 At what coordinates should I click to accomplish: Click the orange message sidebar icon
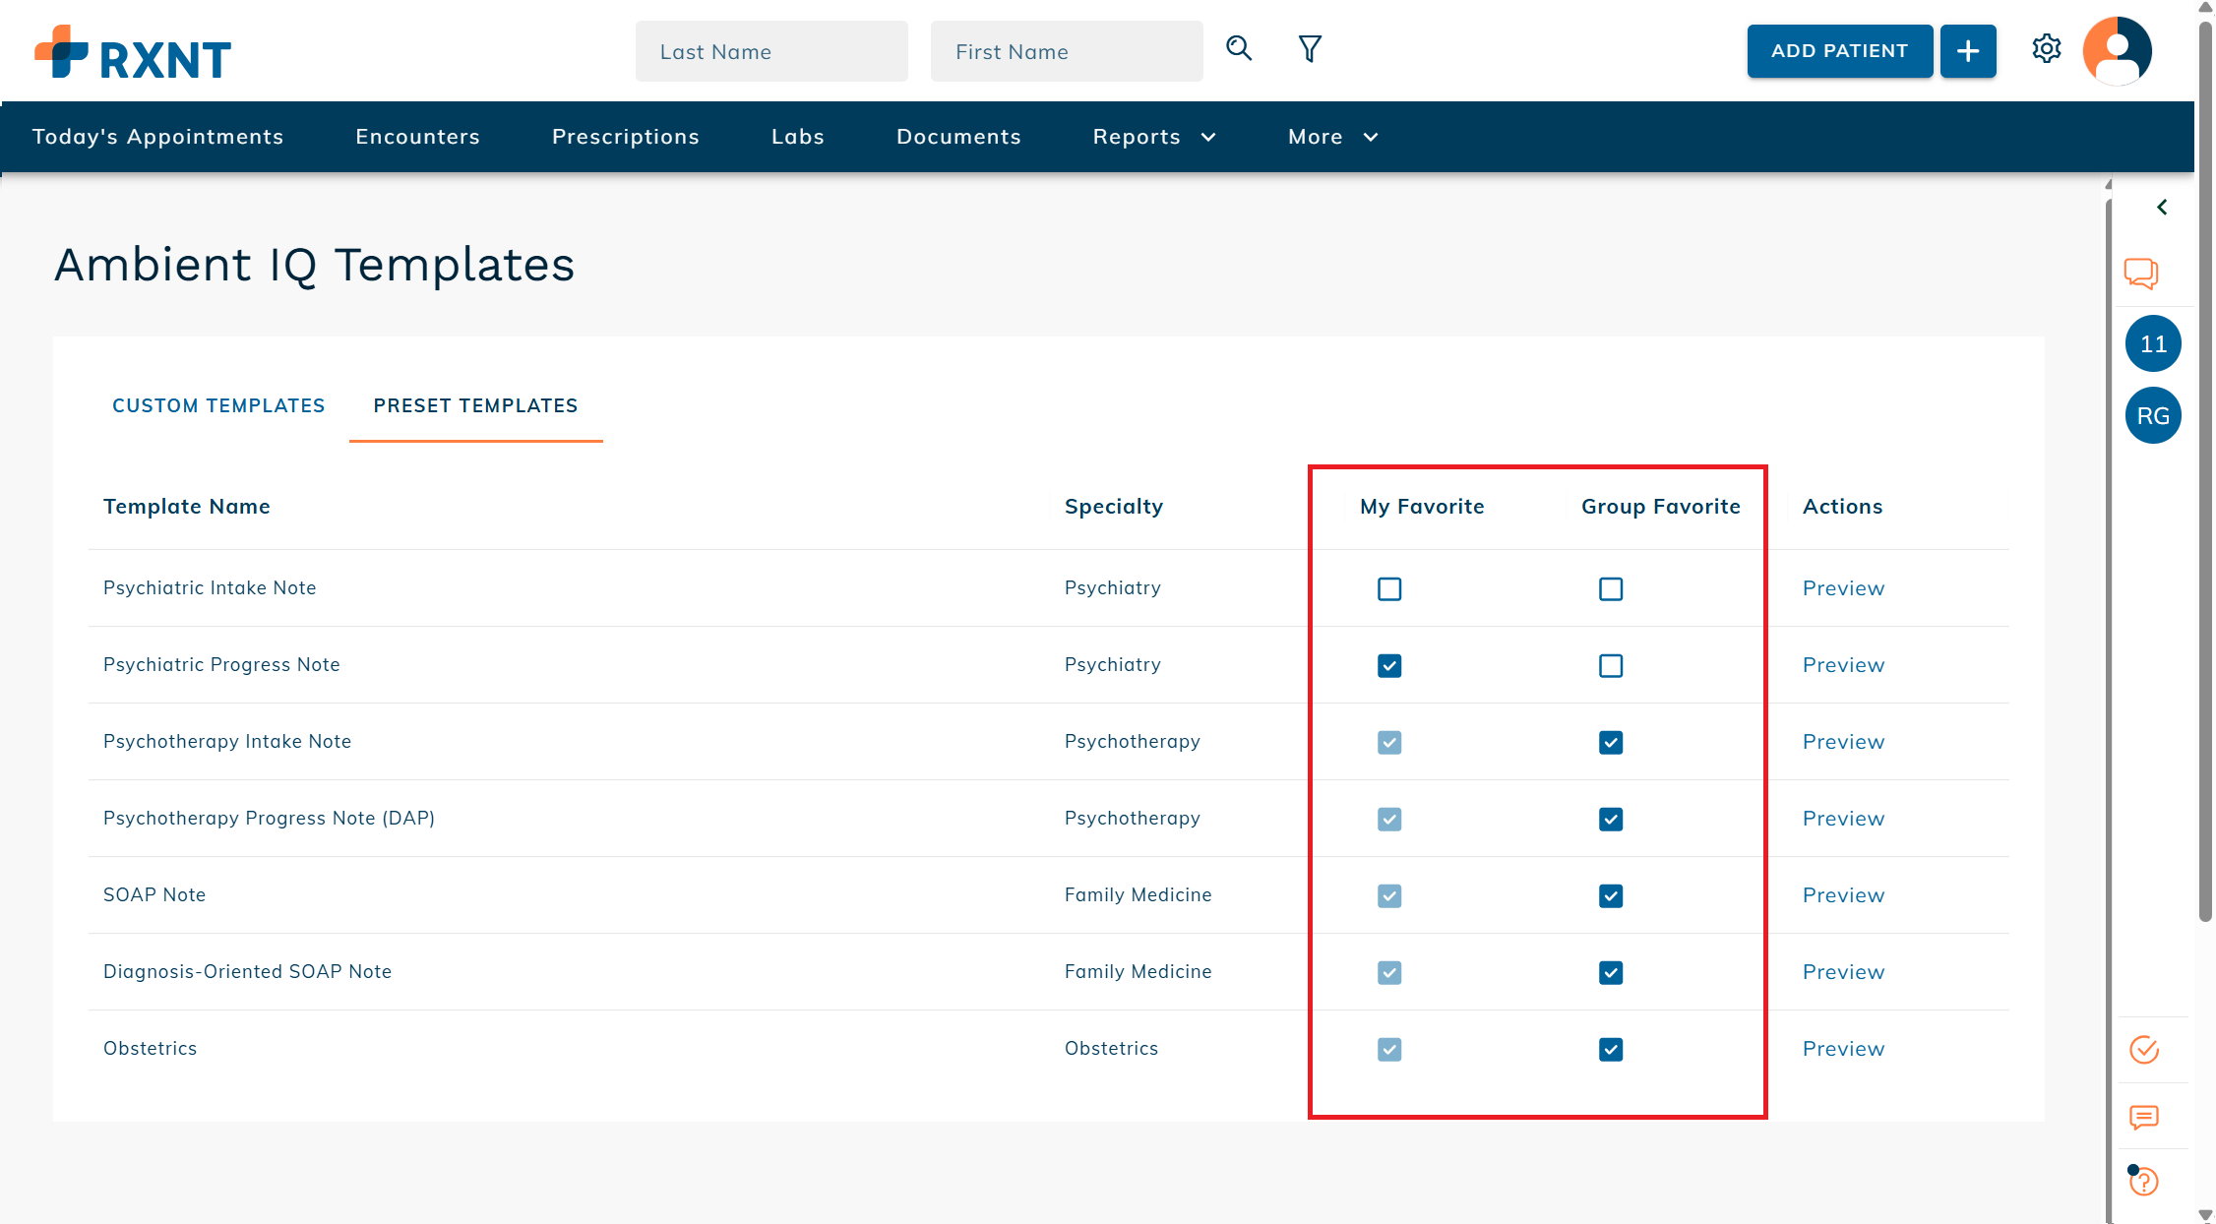(2144, 1117)
